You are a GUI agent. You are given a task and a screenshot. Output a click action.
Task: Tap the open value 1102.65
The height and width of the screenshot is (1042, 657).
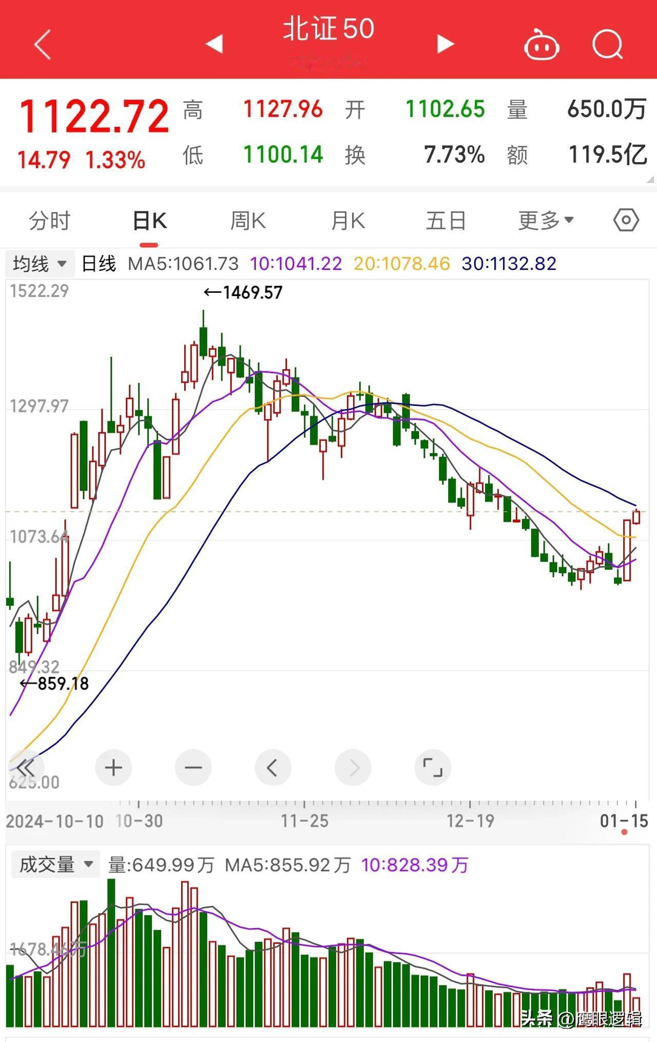click(445, 109)
